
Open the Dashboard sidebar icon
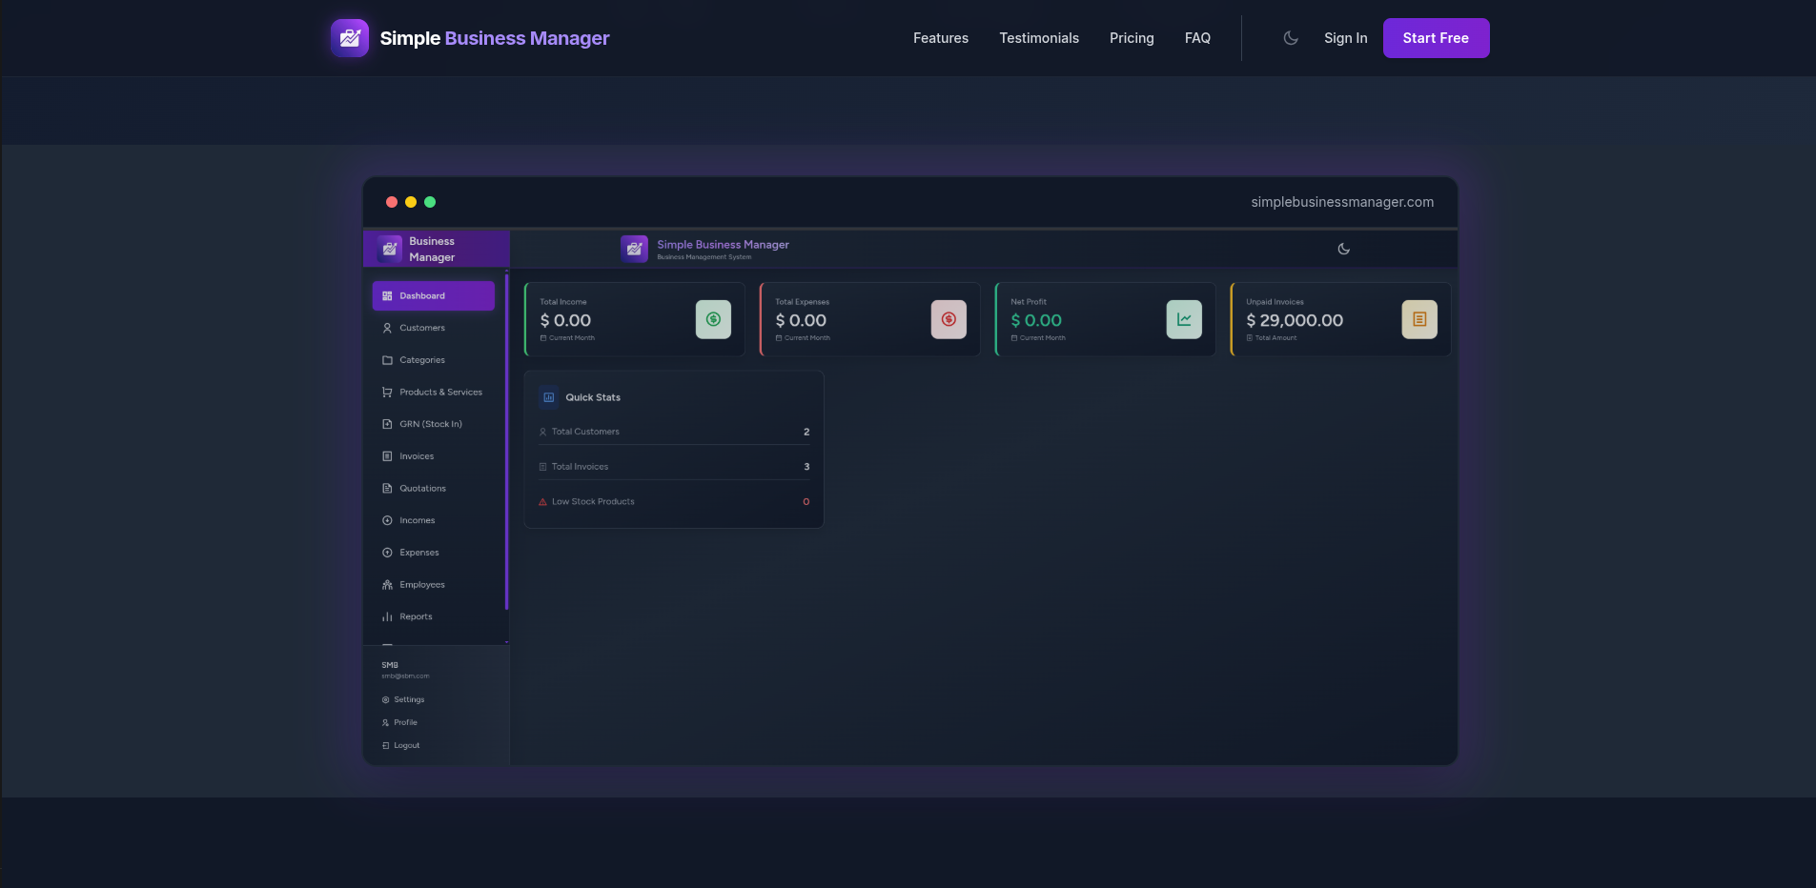click(387, 295)
